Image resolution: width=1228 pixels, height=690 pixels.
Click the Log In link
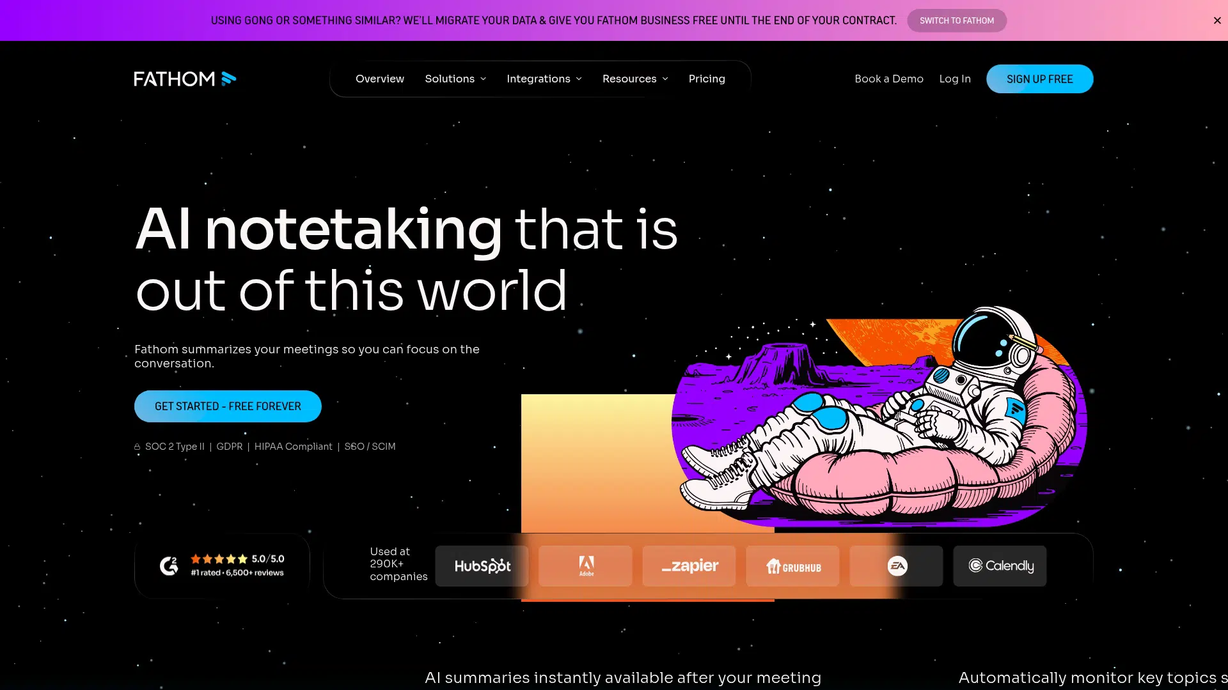coord(955,79)
